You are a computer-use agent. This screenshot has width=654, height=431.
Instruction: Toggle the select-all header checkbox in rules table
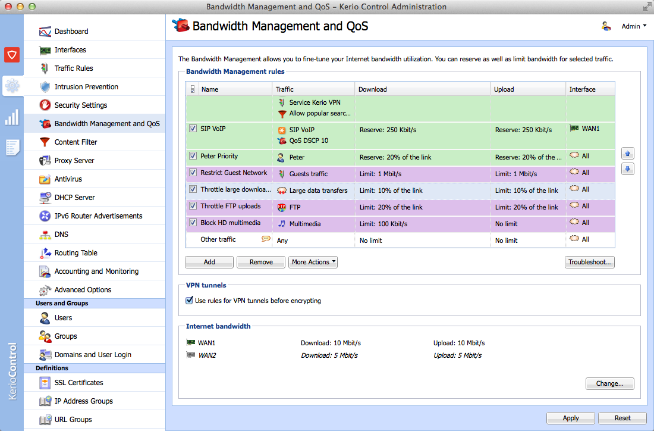192,89
